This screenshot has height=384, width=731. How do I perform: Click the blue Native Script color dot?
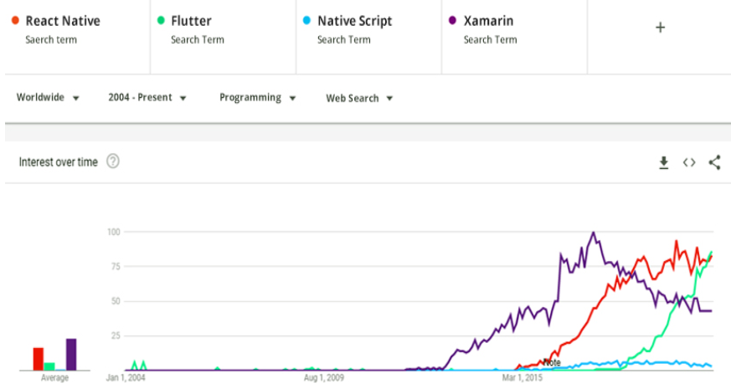307,20
